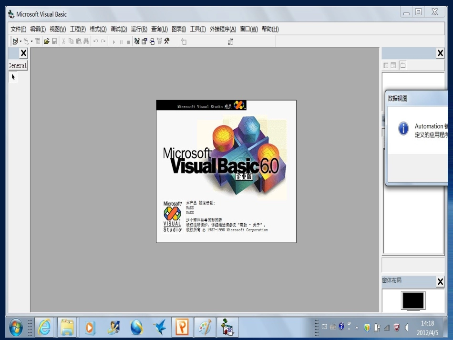Viewport: 453px width, 340px height.
Task: Click the General tab in the toolbox
Action: tap(18, 65)
